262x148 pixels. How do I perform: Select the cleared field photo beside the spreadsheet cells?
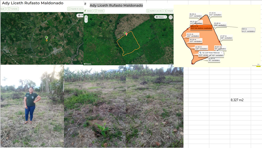coord(154,106)
